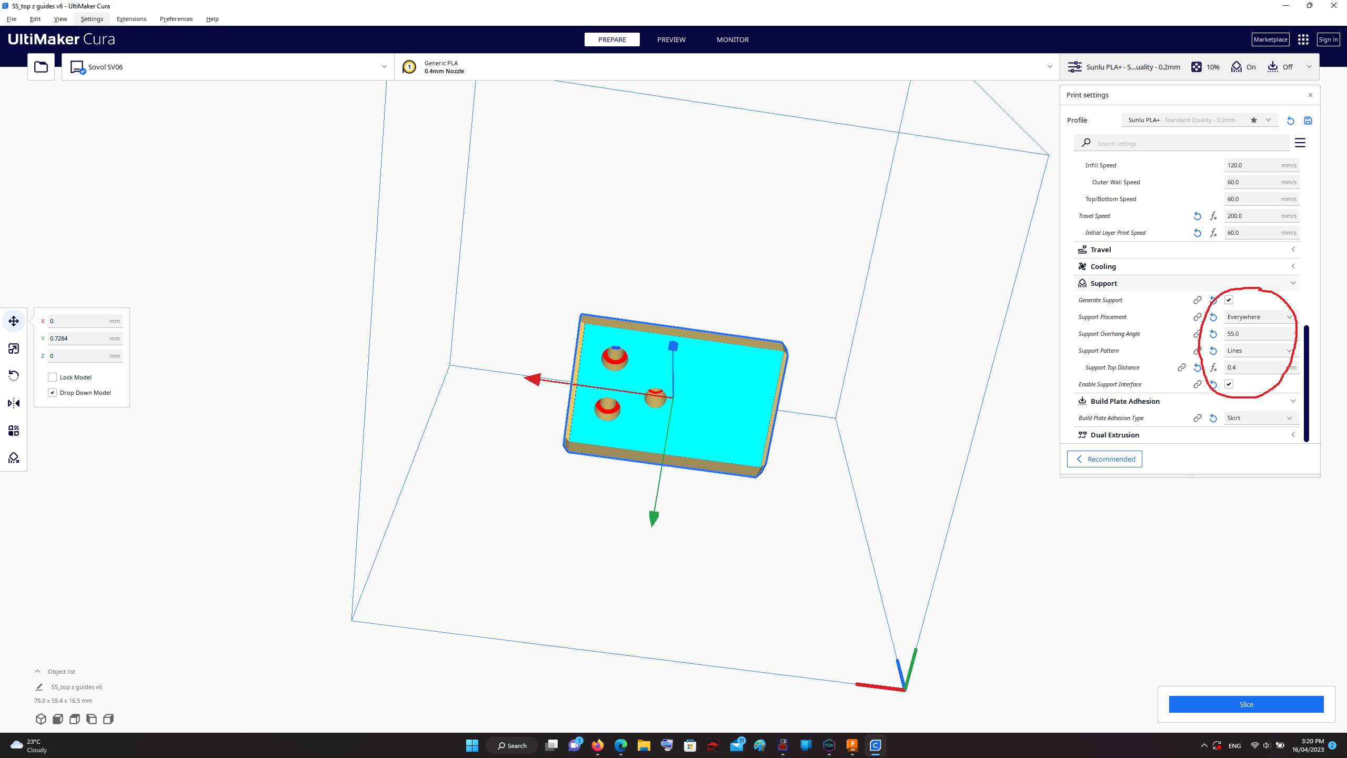Open the Support Placement dropdown

[x=1259, y=316]
